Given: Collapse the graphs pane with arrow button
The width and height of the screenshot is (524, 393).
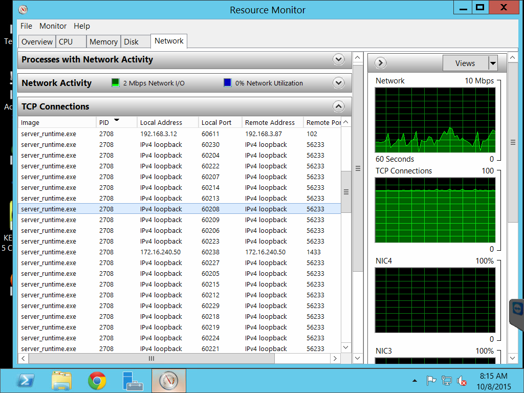Looking at the screenshot, I should click(x=381, y=63).
